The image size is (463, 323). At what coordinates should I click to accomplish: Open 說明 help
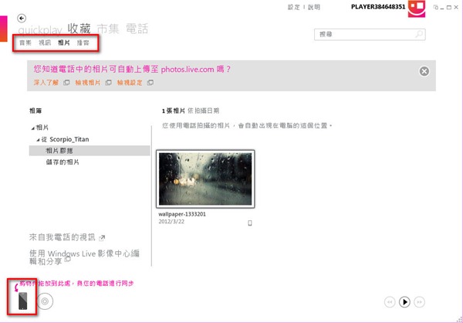click(314, 7)
